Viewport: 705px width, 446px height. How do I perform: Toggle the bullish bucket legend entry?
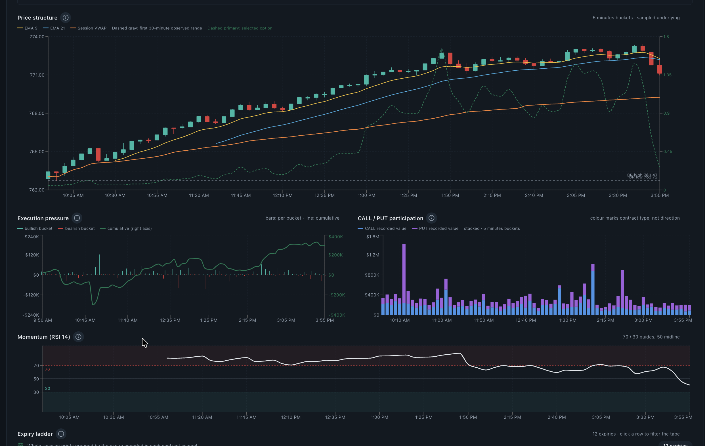click(35, 228)
